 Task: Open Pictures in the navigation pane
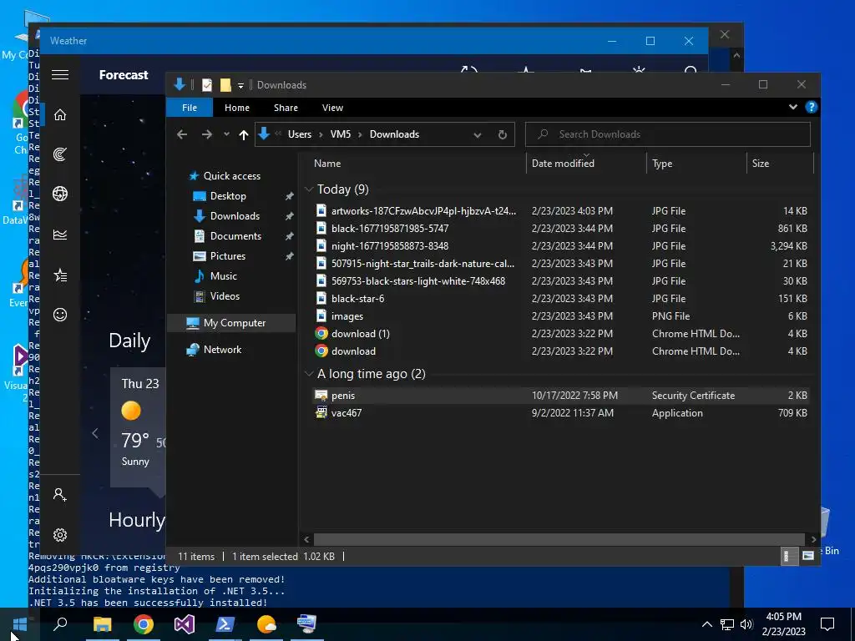click(227, 255)
